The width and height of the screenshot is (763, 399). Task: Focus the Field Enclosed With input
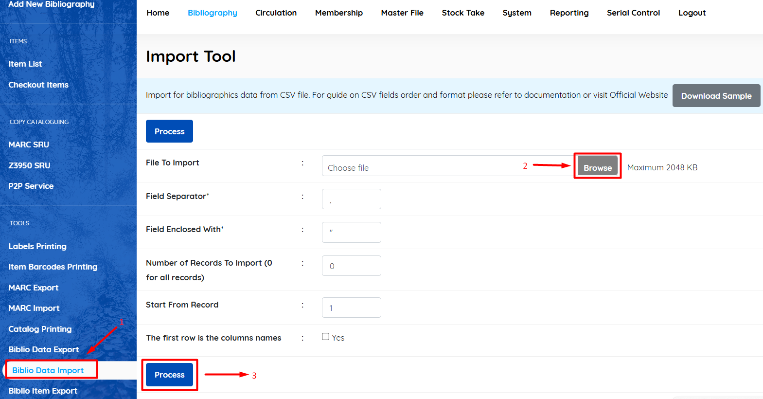point(351,232)
